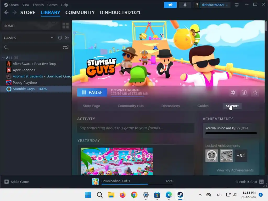Go back with the left arrow
The height and width of the screenshot is (201, 268).
[x=6, y=13]
